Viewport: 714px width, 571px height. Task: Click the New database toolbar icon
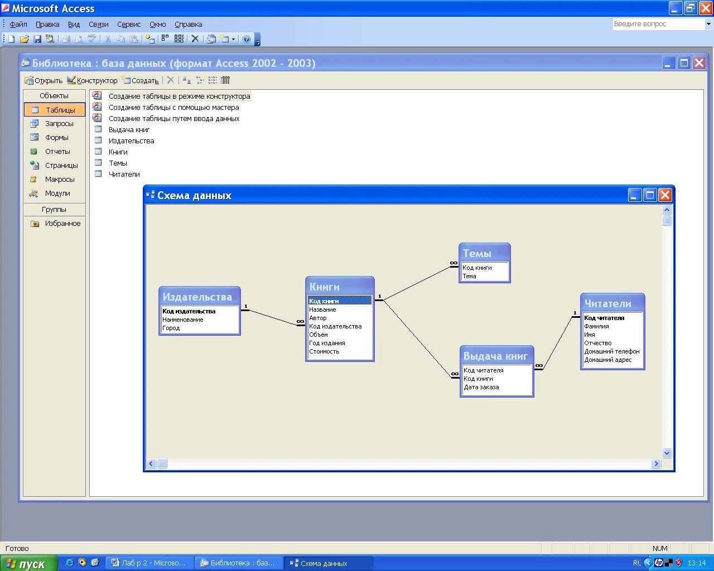(x=11, y=39)
